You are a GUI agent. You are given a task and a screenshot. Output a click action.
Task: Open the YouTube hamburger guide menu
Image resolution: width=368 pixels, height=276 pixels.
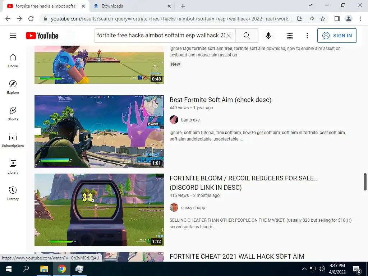(13, 36)
